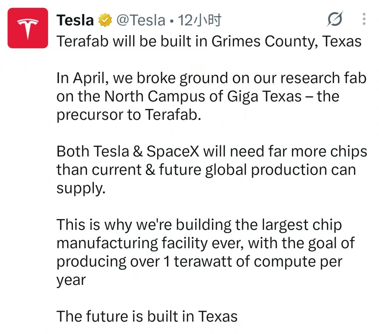Open the Tesla display name link
This screenshot has width=379, height=334.
[75, 20]
